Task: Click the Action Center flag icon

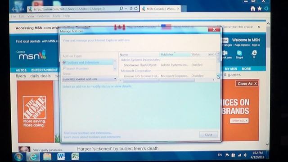Action: tap(227, 155)
